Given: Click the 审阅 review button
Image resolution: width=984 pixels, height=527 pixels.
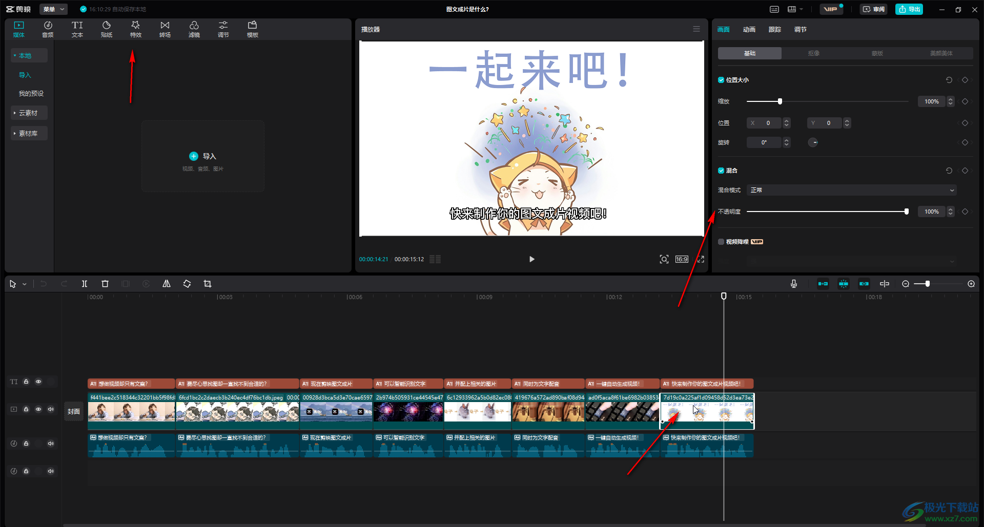Looking at the screenshot, I should click(x=873, y=9).
